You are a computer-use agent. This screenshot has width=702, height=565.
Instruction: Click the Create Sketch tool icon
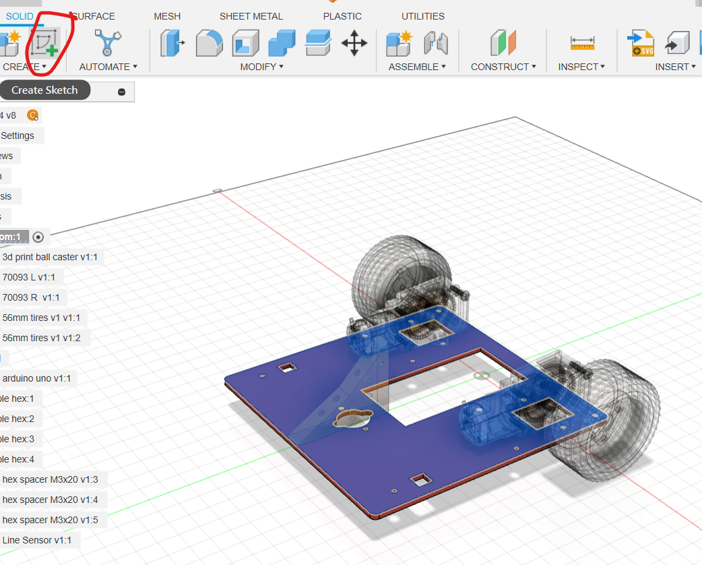pyautogui.click(x=44, y=44)
